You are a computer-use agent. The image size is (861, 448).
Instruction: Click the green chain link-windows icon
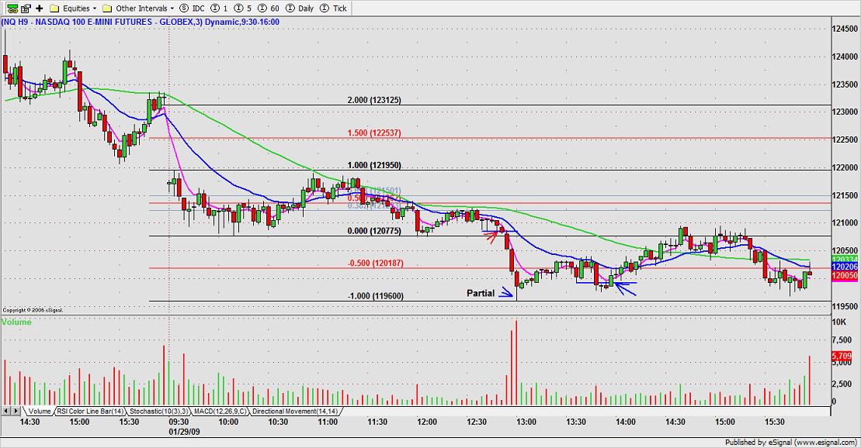point(12,9)
